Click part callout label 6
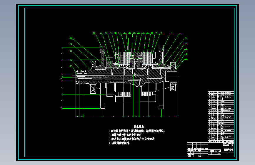This screenshot has width=255, height=165. point(179,34)
